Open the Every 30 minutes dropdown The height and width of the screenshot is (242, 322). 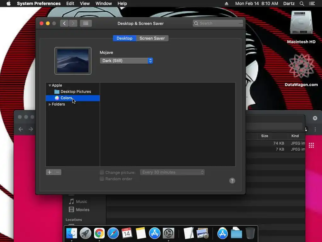pos(172,172)
